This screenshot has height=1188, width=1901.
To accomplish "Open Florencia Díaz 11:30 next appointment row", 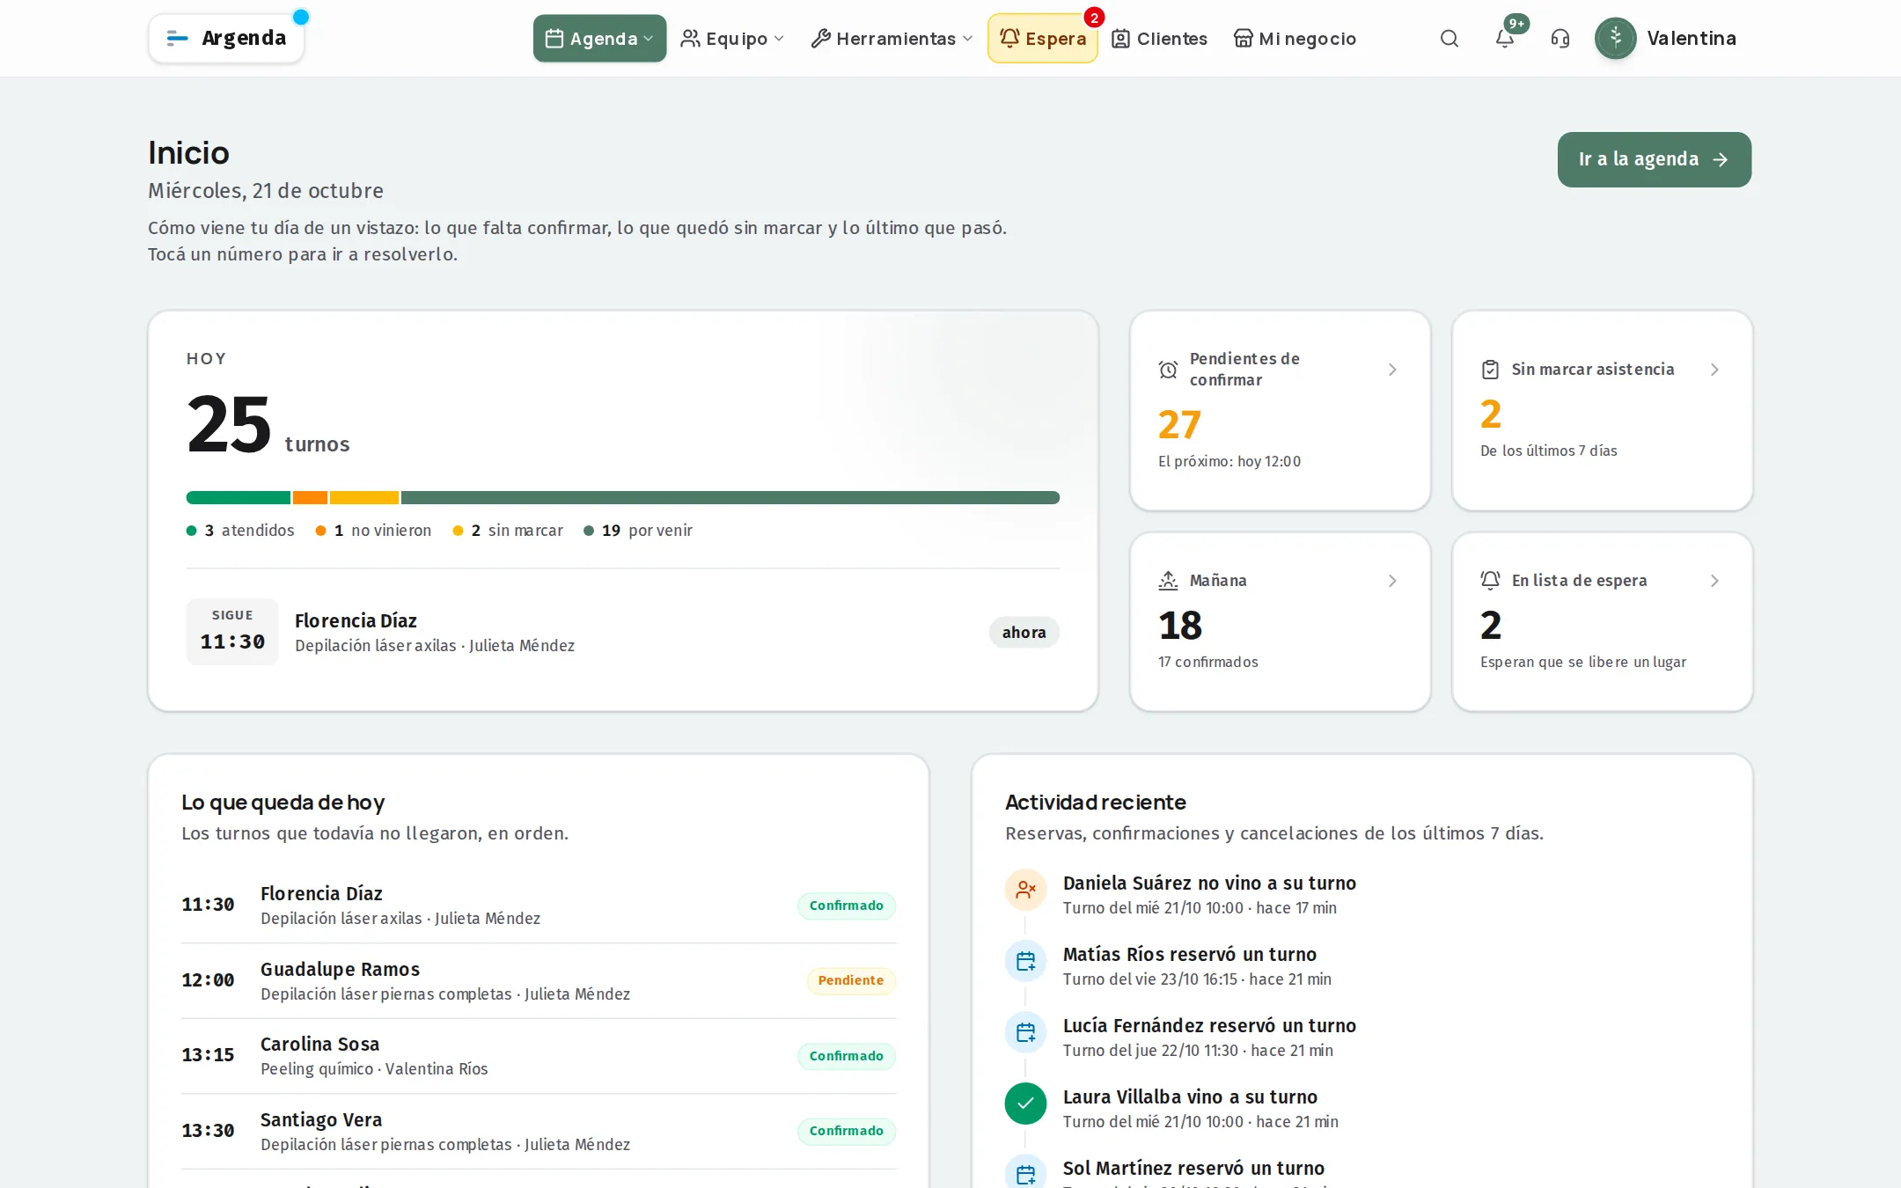I will tap(623, 632).
